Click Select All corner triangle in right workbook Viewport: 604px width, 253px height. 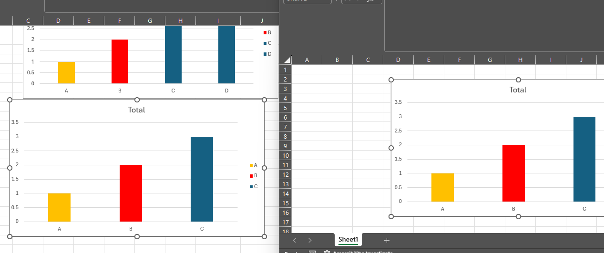[x=286, y=60]
